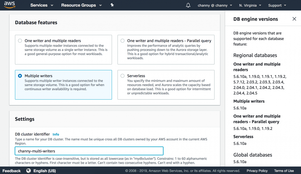Expand the Services dropdown menu

coord(41,5)
